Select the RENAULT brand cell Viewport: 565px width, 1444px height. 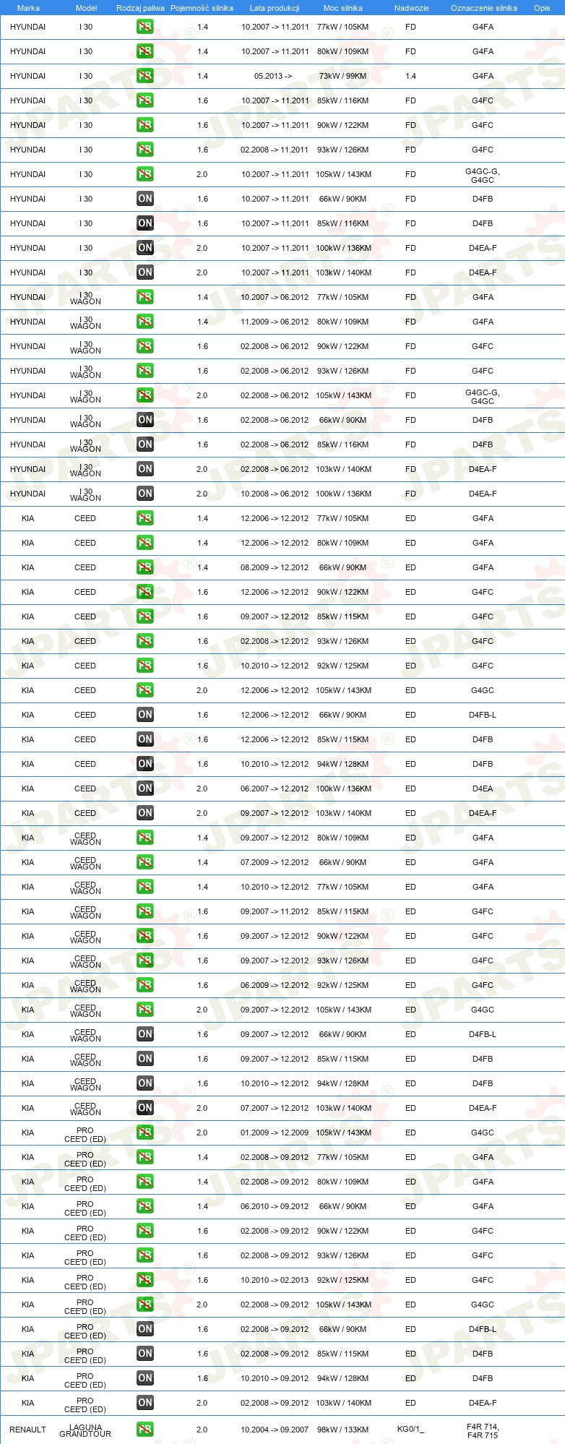click(x=28, y=1430)
